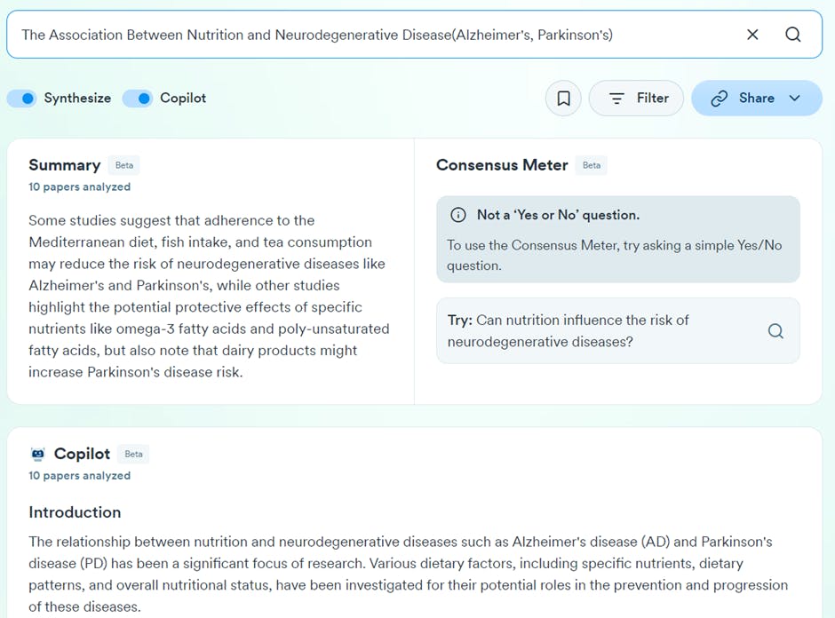Clear the search query with the X icon
Viewport: 835px width, 618px height.
coord(752,35)
